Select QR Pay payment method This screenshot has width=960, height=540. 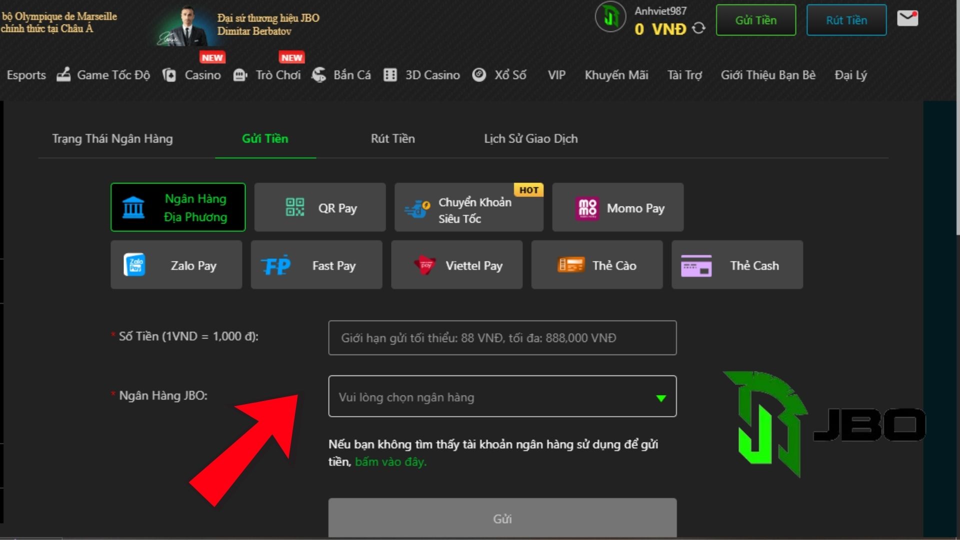tap(320, 207)
